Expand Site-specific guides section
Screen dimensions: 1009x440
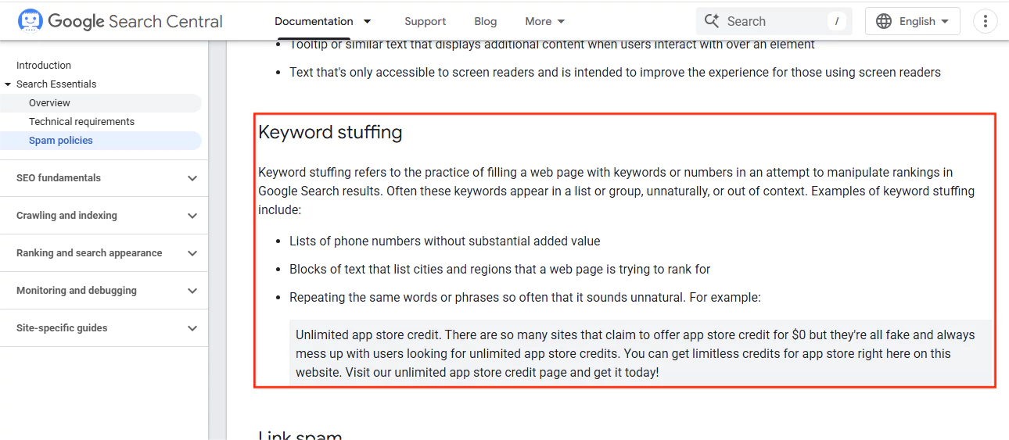(x=192, y=328)
